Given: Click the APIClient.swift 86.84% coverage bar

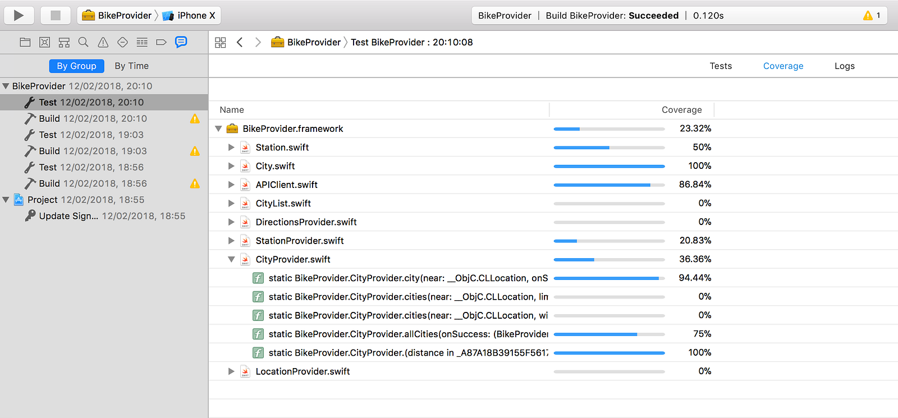Looking at the screenshot, I should click(x=609, y=185).
